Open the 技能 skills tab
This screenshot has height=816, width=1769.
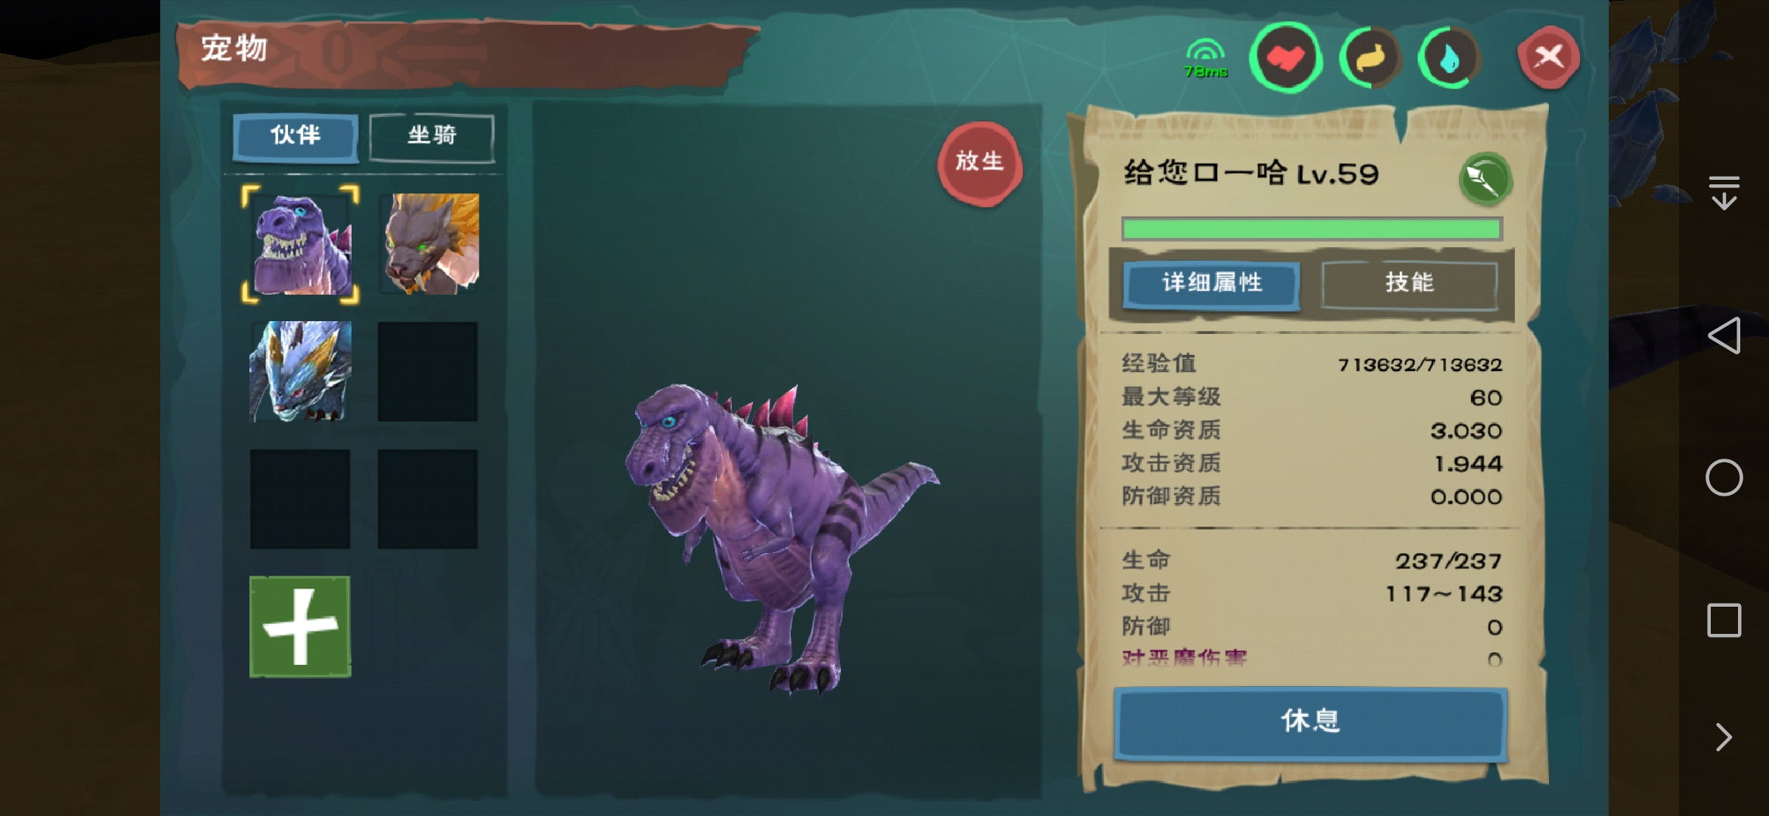pyautogui.click(x=1409, y=284)
